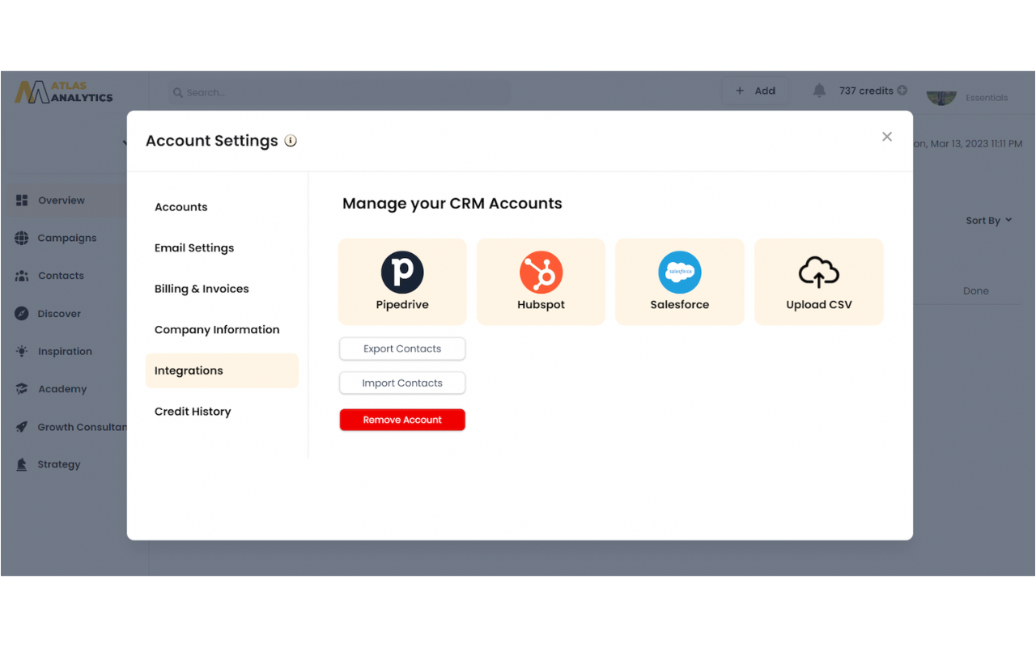Open Discover in the sidebar

click(59, 313)
